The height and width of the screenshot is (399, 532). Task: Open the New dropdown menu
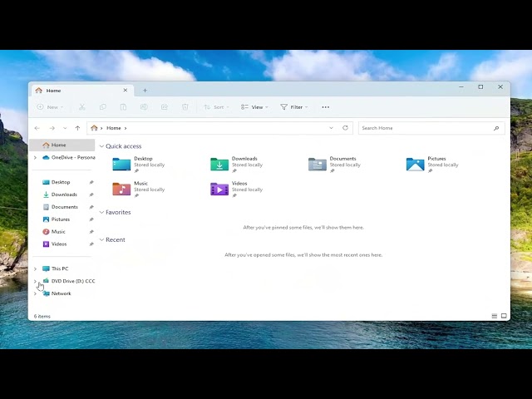click(x=50, y=107)
